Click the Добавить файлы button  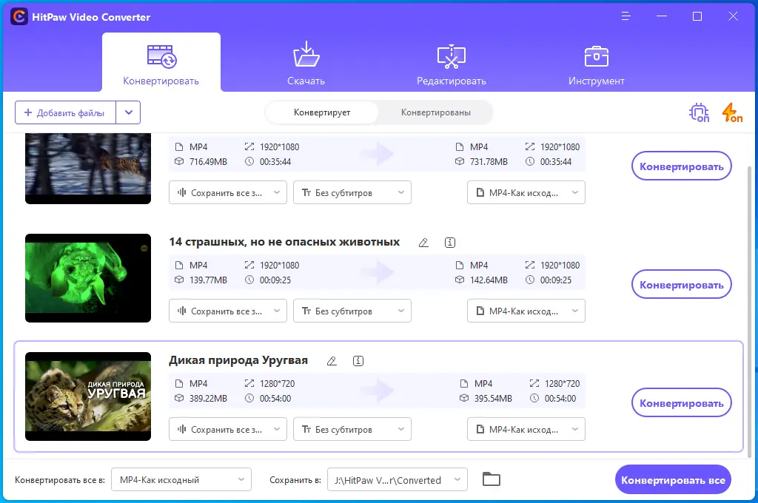point(65,112)
